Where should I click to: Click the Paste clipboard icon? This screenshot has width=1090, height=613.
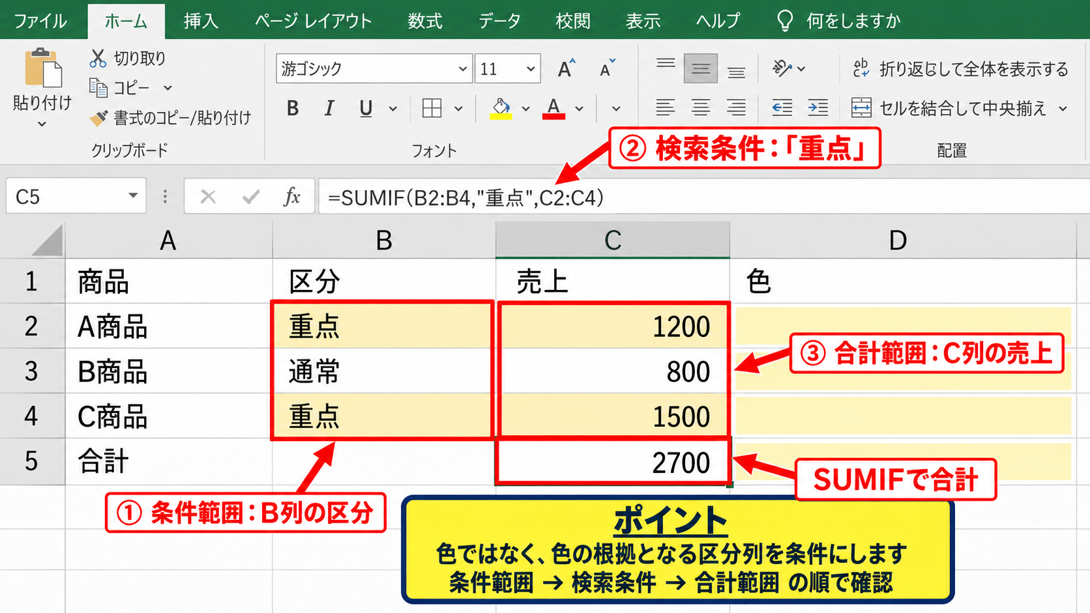[x=43, y=67]
